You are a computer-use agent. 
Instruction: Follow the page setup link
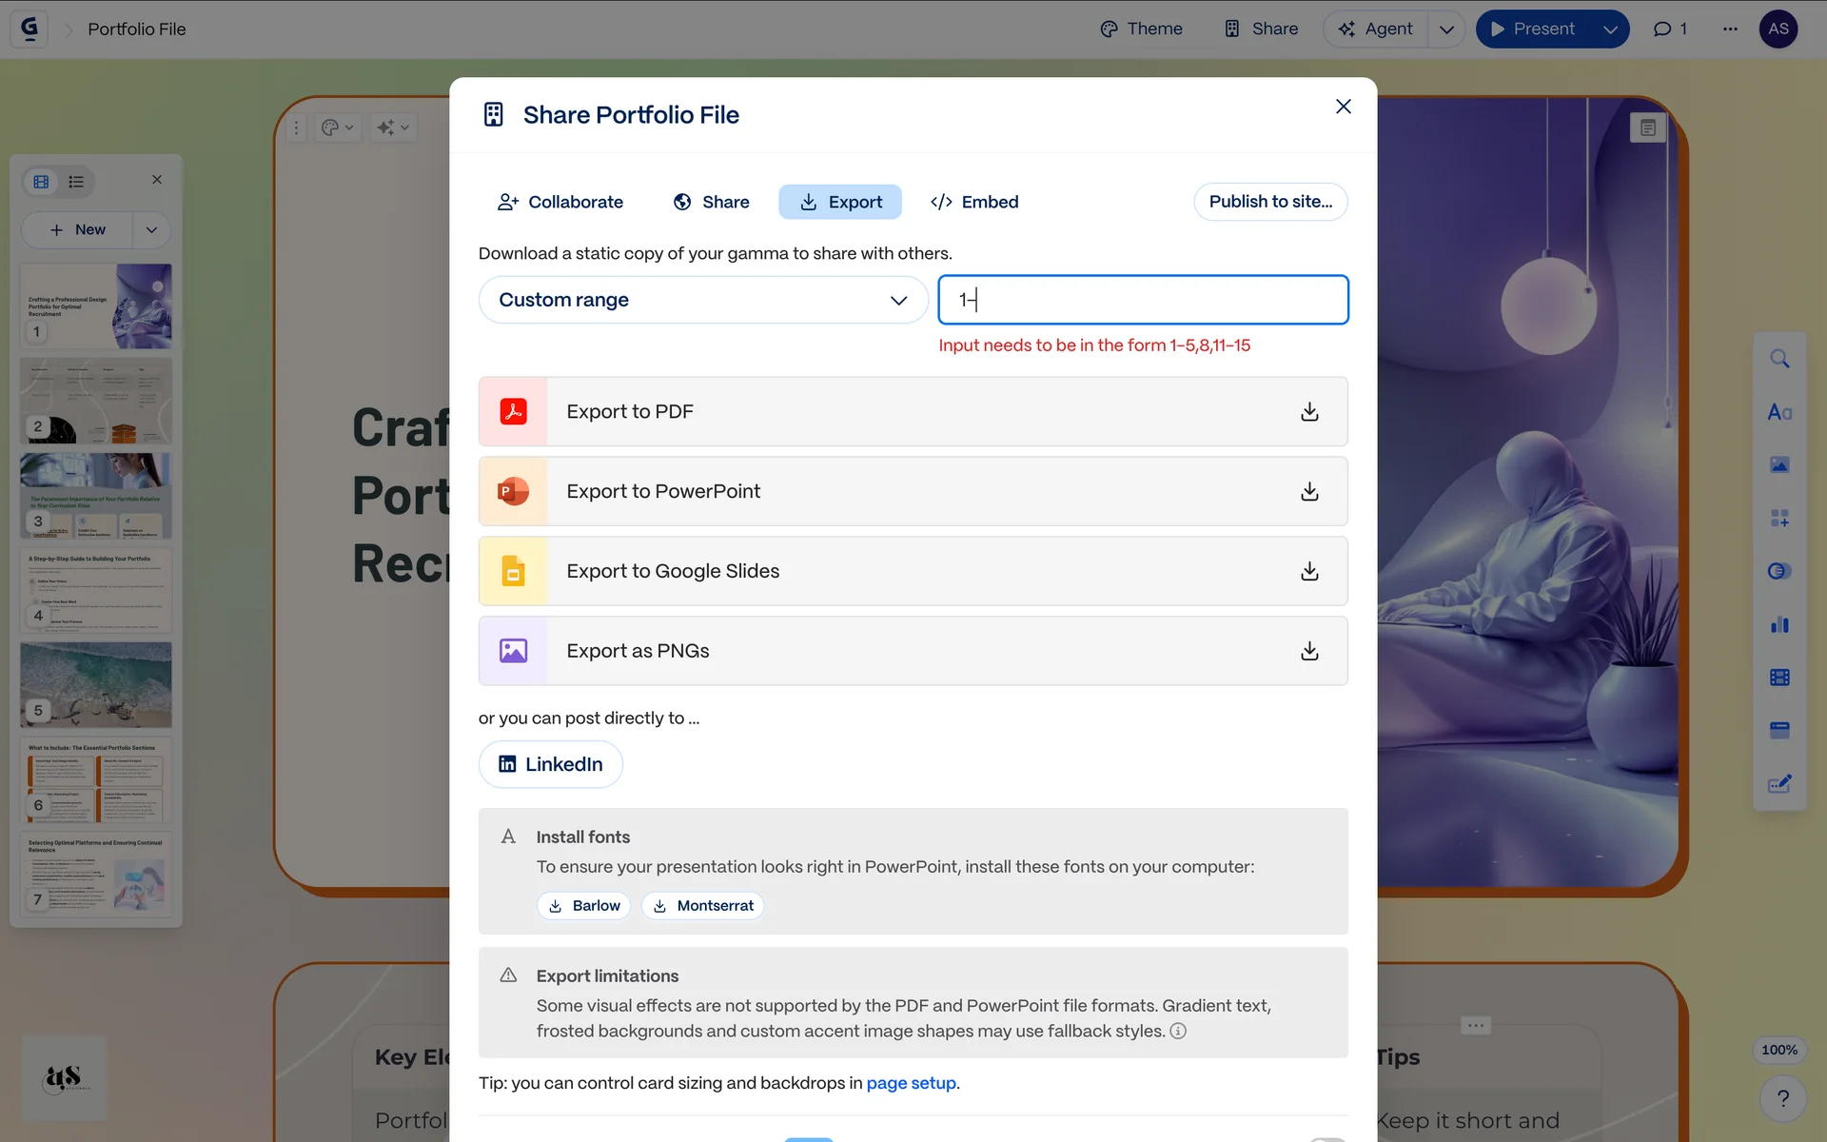(911, 1083)
